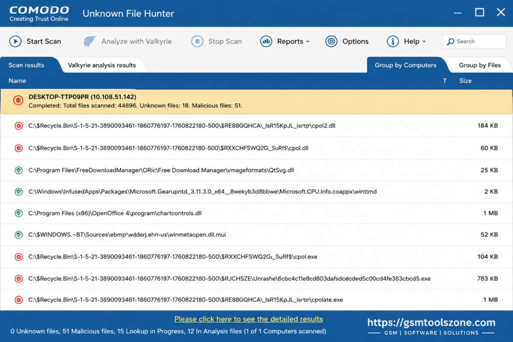Click the red malicious icon for cpol.dll
Screen dimensions: 513x342
coord(19,148)
